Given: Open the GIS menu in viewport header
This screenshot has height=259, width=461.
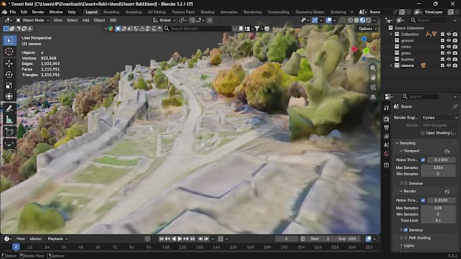Looking at the screenshot, I should click(113, 20).
